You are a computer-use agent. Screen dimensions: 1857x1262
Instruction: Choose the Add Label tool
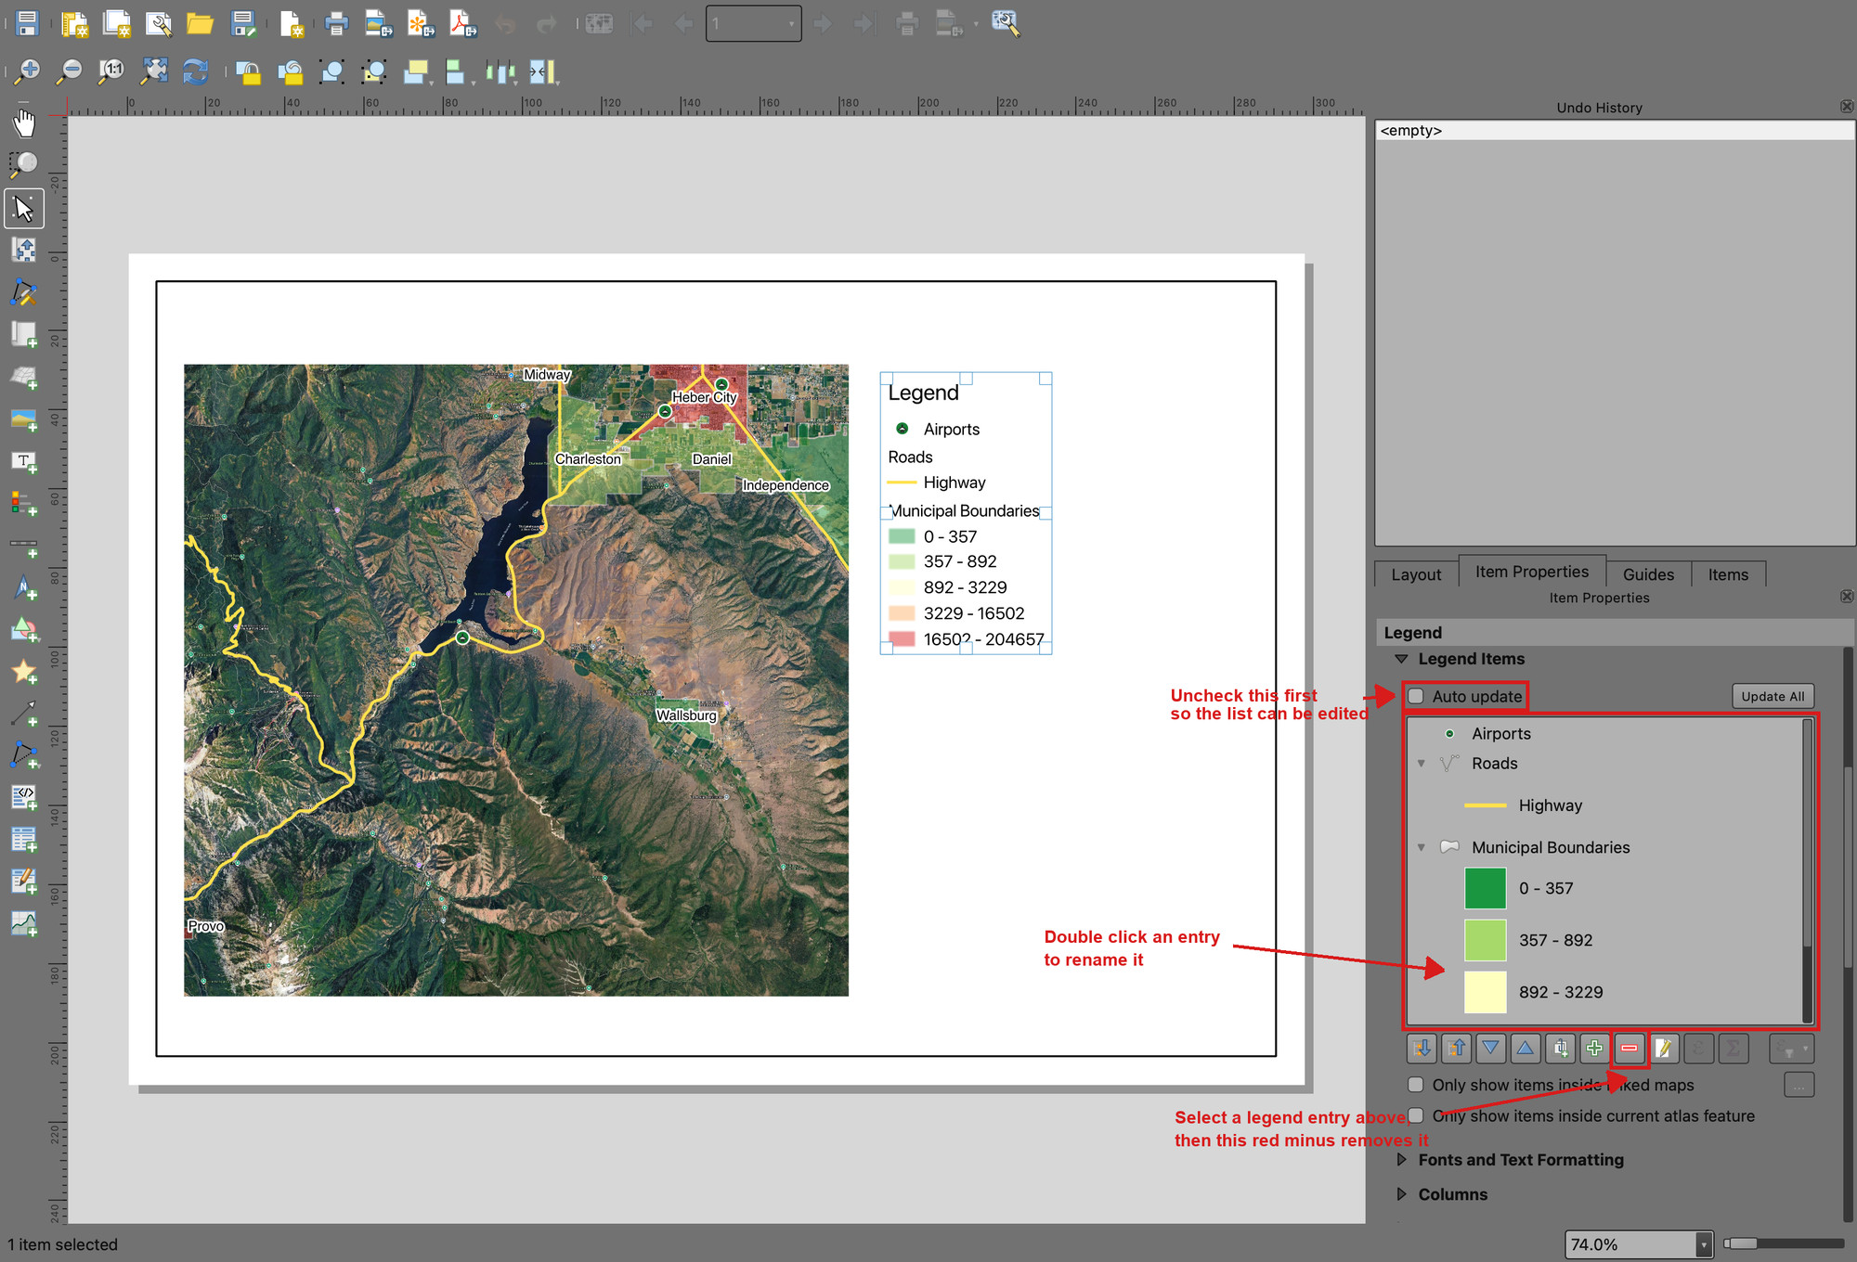point(24,462)
